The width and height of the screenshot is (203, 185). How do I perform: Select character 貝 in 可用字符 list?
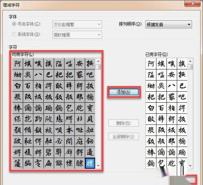click(90, 119)
